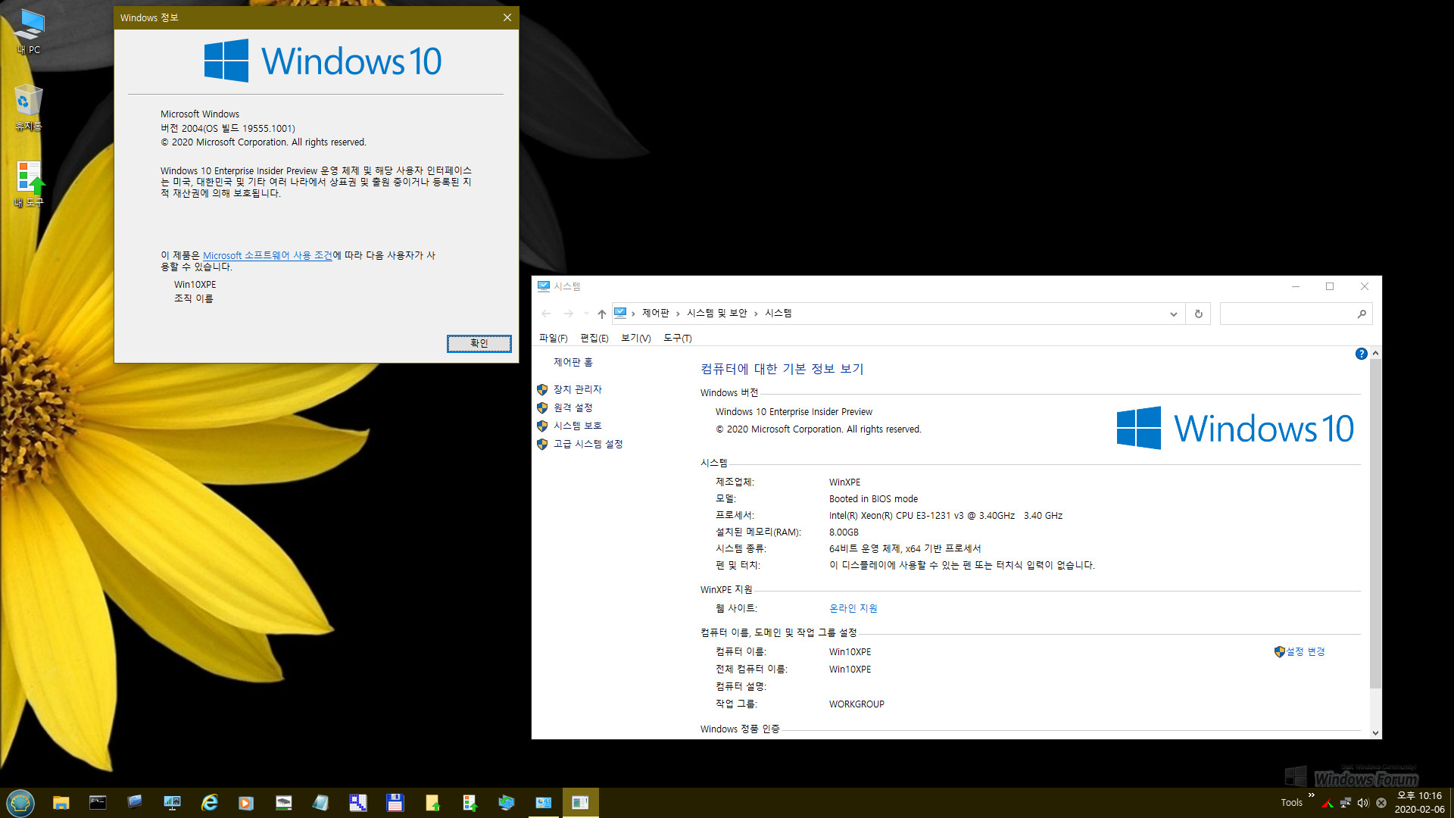This screenshot has height=818, width=1454.
Task: Open the 온라인 지원 website link
Action: tap(853, 608)
